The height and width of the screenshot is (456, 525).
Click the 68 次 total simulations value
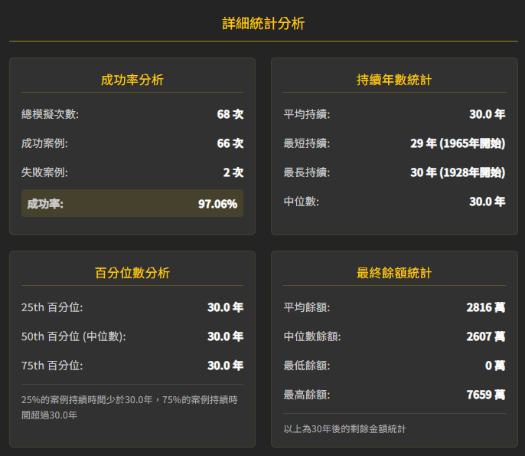coord(230,114)
